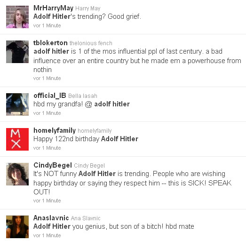Open the MrHarryMay username link
The height and width of the screenshot is (241, 246).
pos(53,8)
